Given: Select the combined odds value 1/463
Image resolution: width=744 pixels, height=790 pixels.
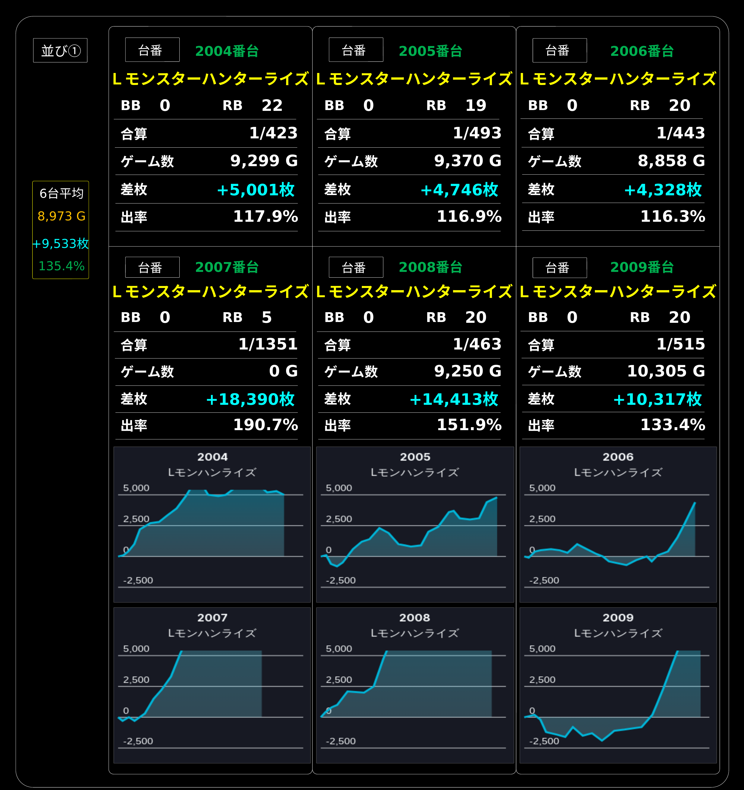Looking at the screenshot, I should [x=477, y=344].
